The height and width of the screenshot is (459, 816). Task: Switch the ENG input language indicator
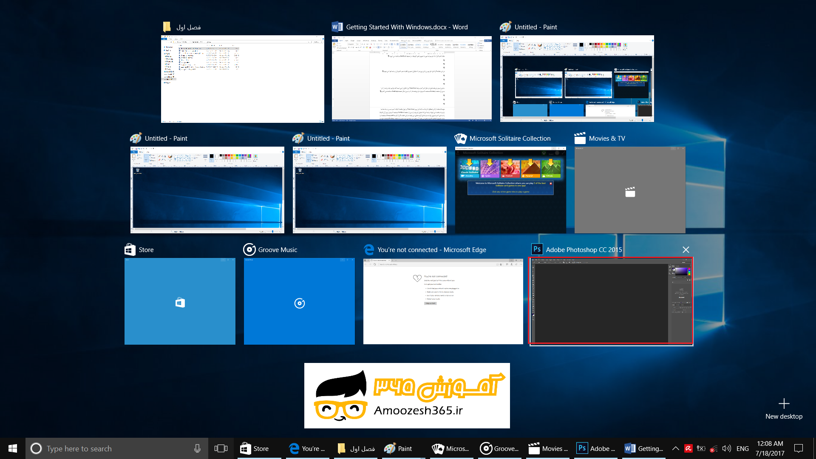click(742, 448)
